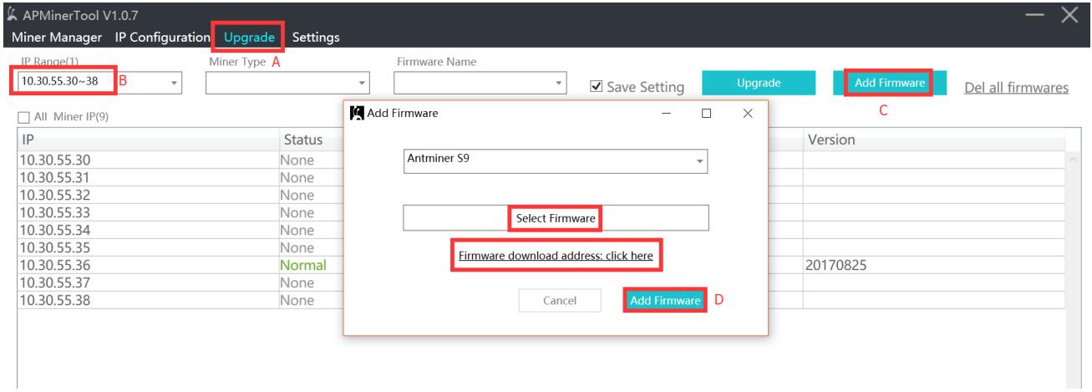Open the firmware download address link
This screenshot has height=392, width=1092.
556,256
